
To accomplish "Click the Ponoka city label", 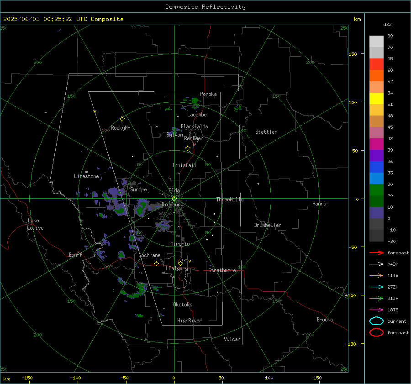I will coord(208,94).
